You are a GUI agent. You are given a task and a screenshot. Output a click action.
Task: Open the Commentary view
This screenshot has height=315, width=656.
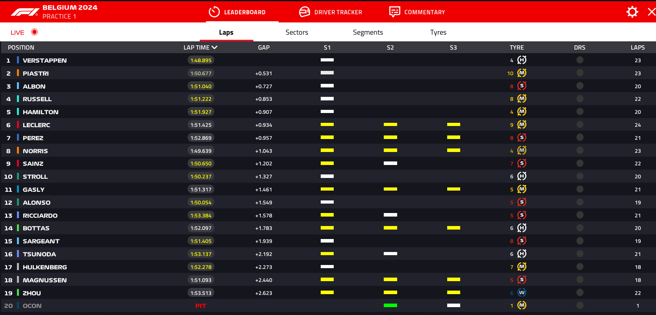pos(417,12)
